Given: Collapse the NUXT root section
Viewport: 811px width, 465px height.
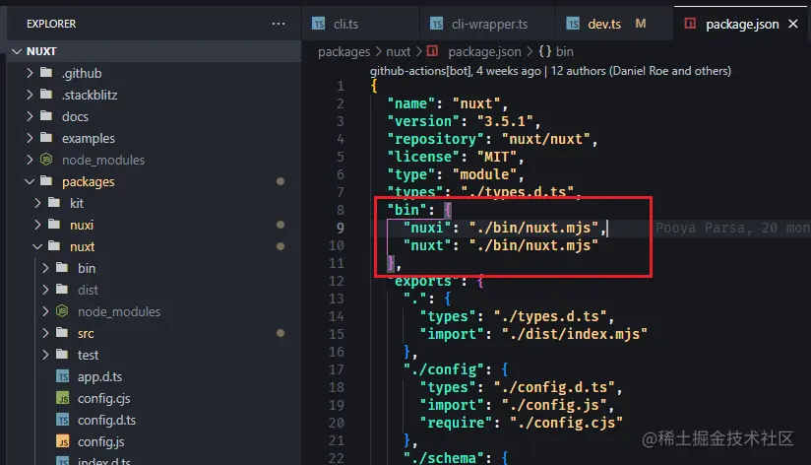Looking at the screenshot, I should (17, 51).
